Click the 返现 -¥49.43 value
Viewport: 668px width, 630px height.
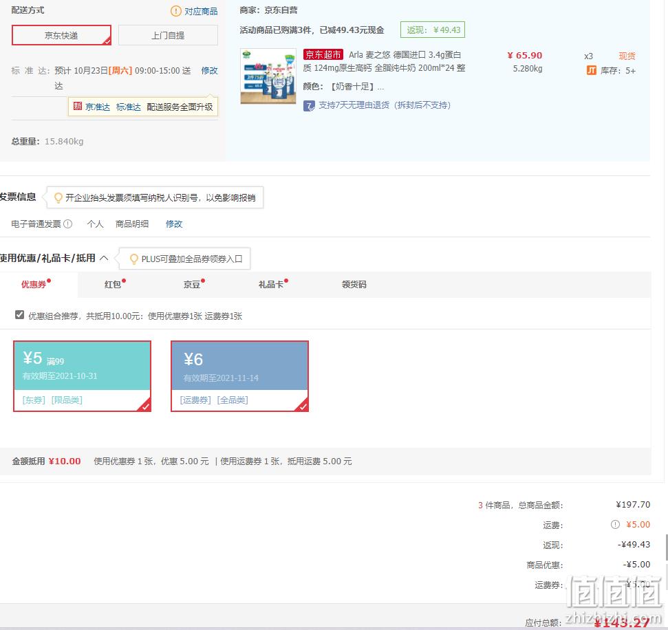634,545
